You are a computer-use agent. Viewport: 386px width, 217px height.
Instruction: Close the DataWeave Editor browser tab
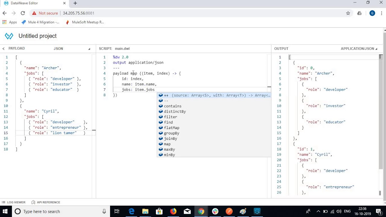[x=64, y=3]
